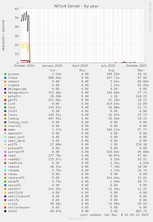This screenshot has height=222, width=153.
Task: Click the 'Min:' column header
Action: coord(83,70)
